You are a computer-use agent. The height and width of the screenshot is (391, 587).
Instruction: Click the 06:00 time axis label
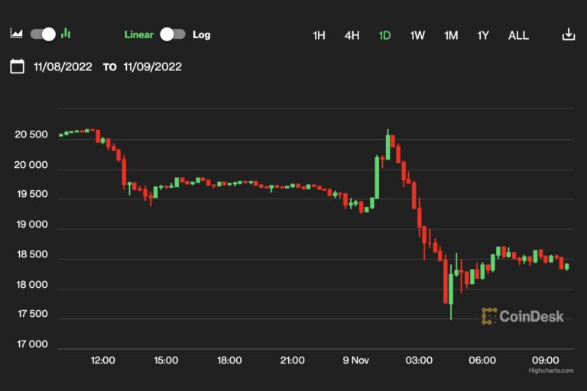tap(482, 360)
